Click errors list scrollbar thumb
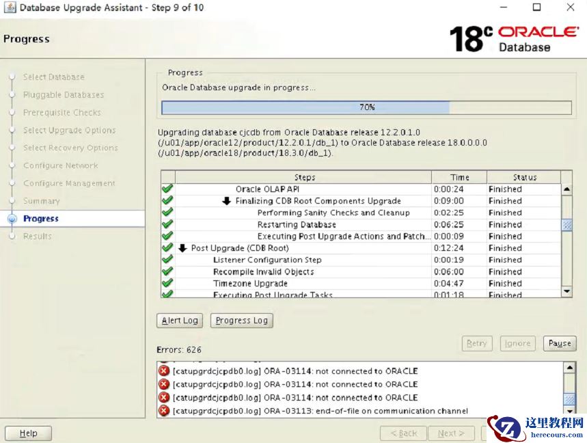This screenshot has height=443, width=587. [569, 399]
